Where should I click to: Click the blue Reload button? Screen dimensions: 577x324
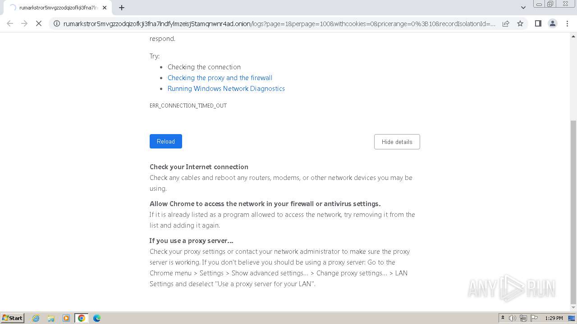pyautogui.click(x=166, y=141)
